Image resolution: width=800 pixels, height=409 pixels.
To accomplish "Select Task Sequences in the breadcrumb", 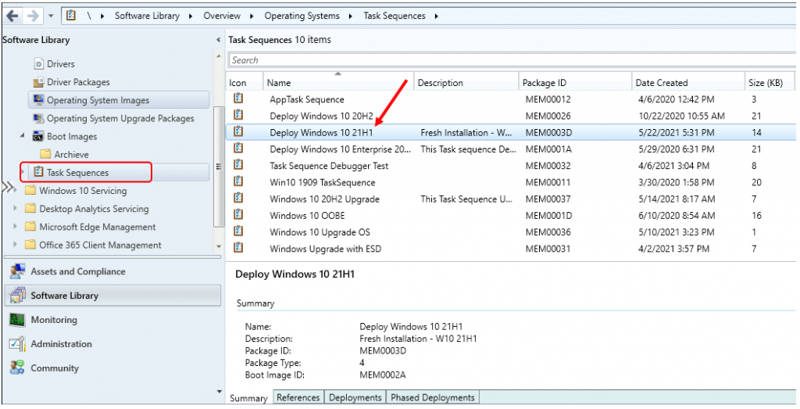I will (x=394, y=16).
